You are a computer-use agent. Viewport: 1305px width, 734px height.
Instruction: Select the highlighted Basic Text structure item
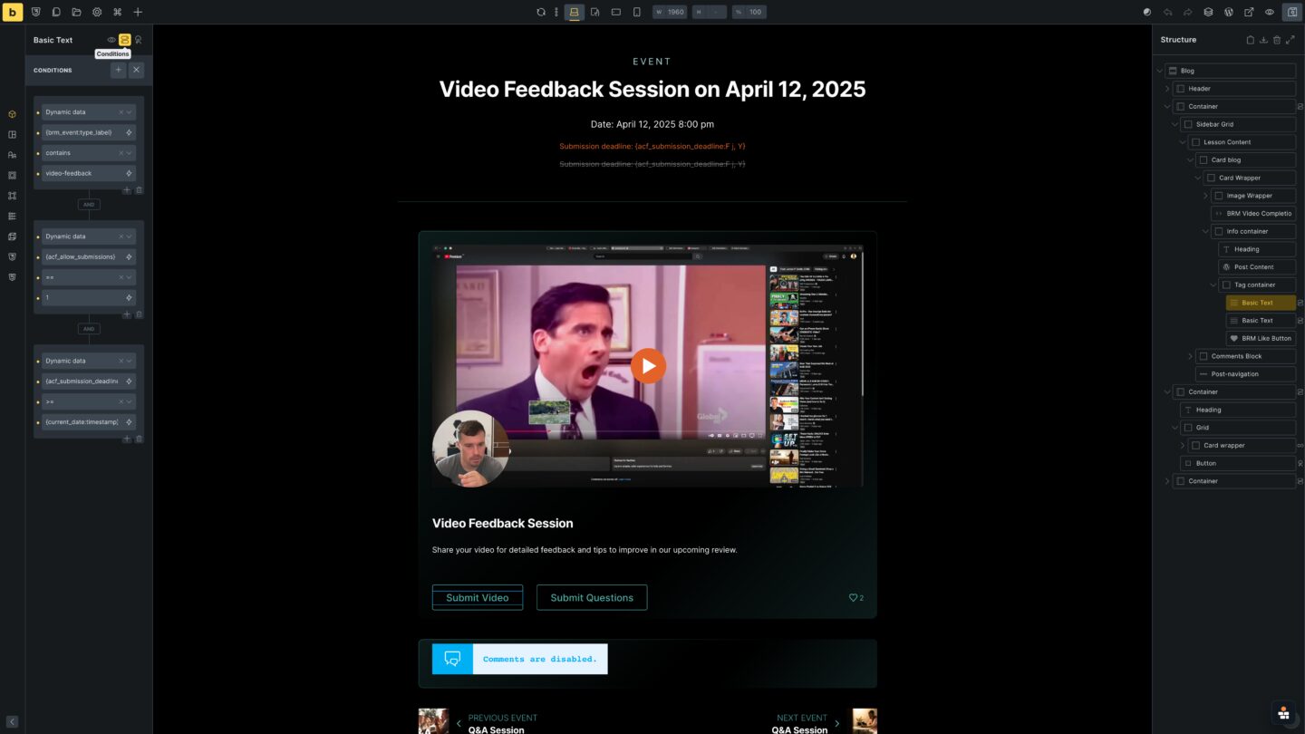pyautogui.click(x=1261, y=303)
